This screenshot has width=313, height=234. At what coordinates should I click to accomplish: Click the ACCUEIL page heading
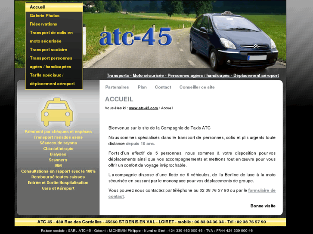(119, 99)
